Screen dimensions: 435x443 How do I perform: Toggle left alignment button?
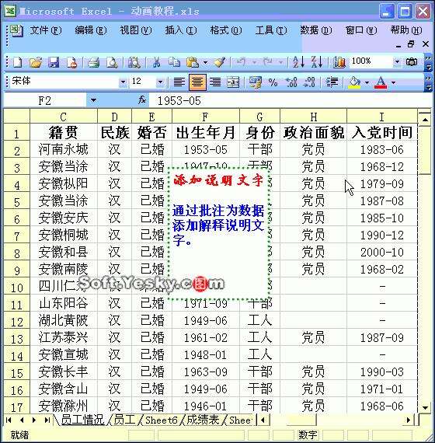pyautogui.click(x=179, y=82)
